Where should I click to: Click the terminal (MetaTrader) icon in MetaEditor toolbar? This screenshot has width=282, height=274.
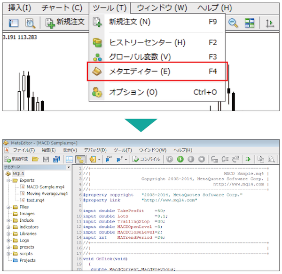coord(93,159)
